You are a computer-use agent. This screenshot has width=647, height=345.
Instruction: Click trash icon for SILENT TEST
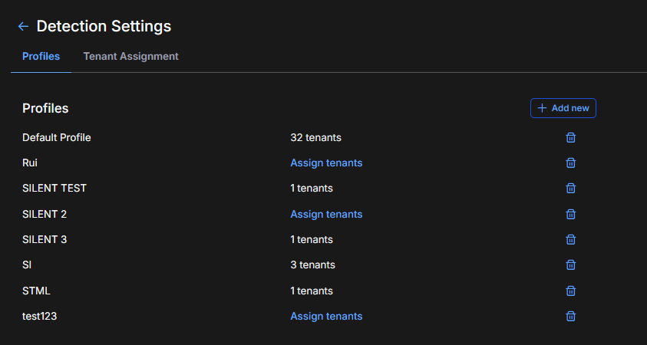[x=571, y=188]
